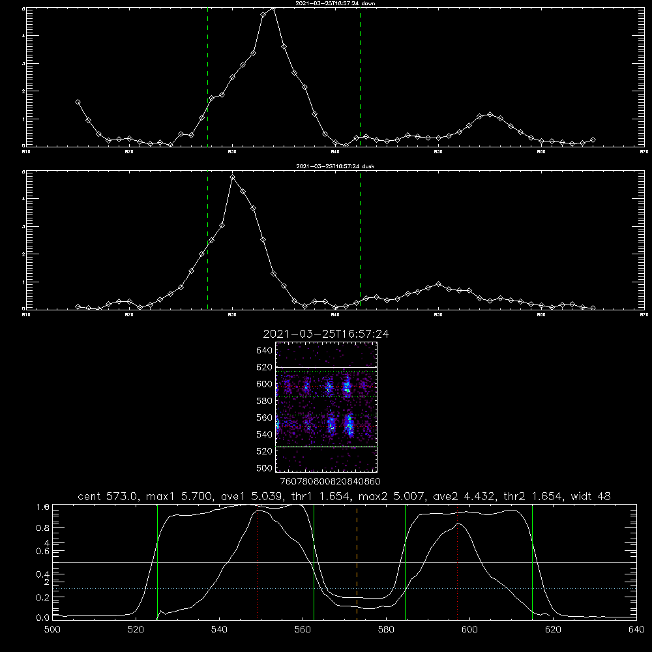Click the right green dashed line in dusk plot

tap(360, 241)
